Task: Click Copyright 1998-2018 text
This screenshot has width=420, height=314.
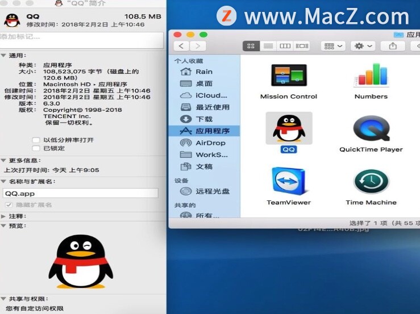Action: pos(82,110)
